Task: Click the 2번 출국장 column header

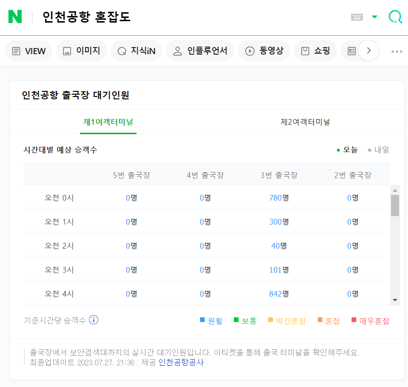Action: click(352, 175)
